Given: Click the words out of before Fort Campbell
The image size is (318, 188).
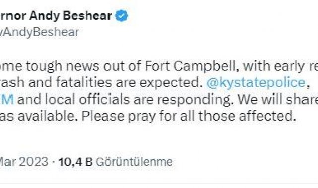Looking at the screenshot, I should [x=122, y=66].
